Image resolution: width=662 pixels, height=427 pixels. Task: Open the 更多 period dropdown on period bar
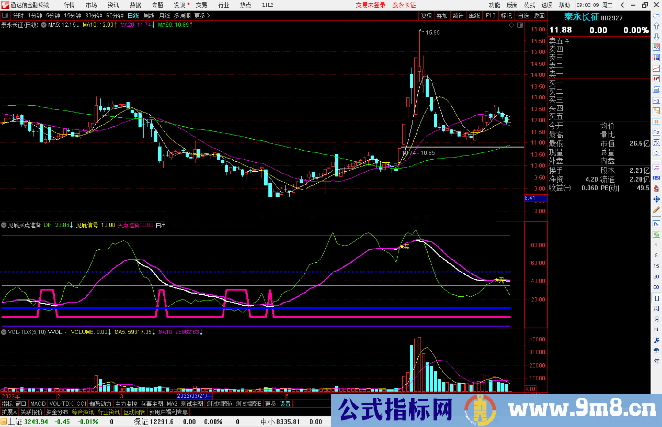coord(199,16)
